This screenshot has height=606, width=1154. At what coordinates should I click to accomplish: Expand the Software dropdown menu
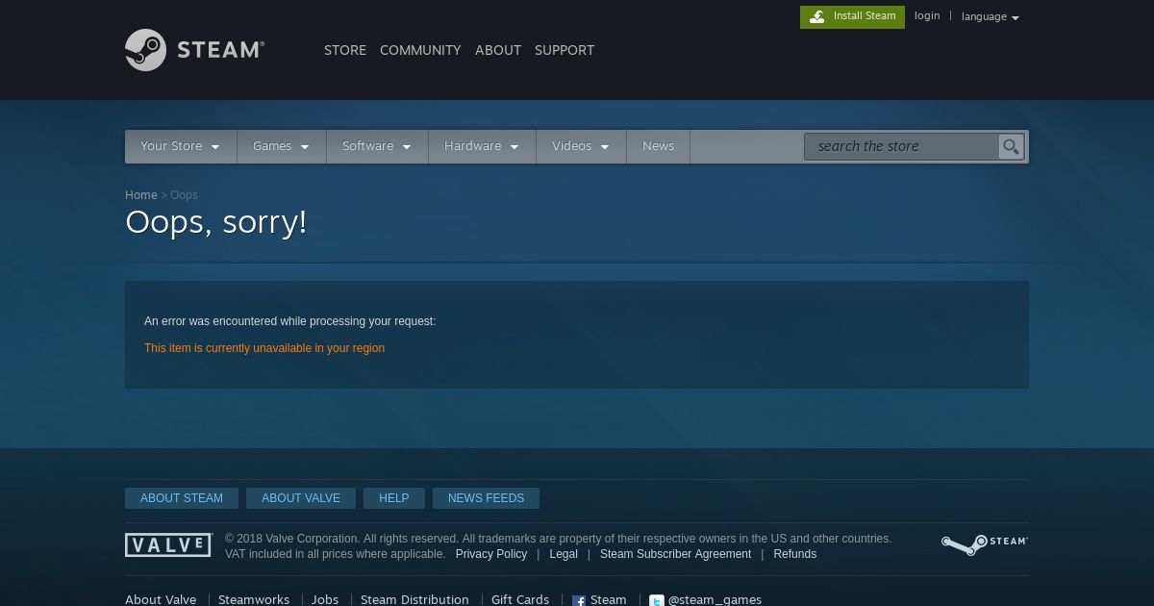click(377, 146)
